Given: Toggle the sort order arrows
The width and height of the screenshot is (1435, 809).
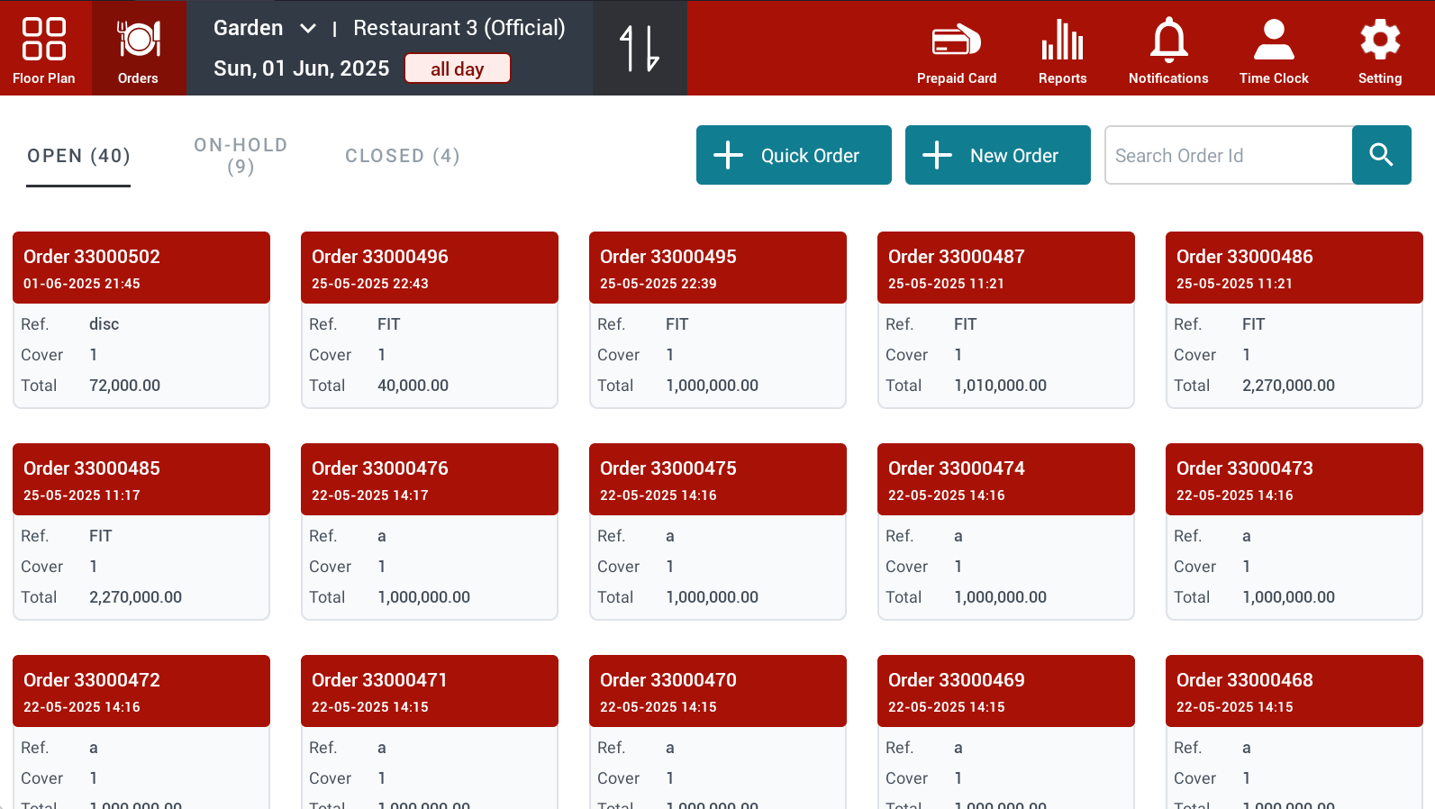Looking at the screenshot, I should point(640,49).
